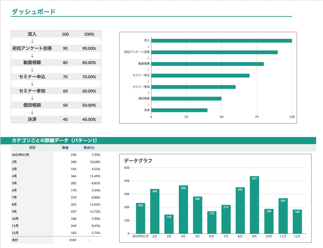
Task: Select the 90.00% percentage cell
Action: pos(89,48)
